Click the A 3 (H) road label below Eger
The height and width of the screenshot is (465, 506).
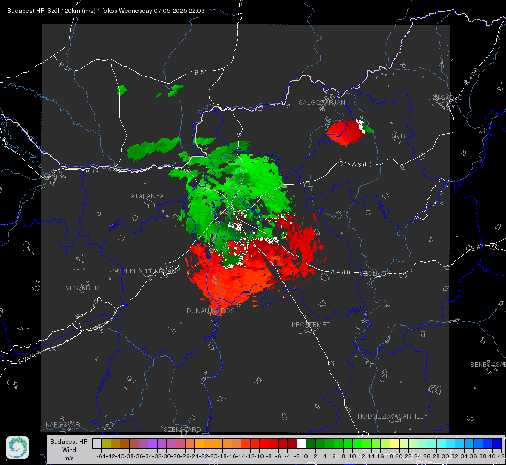pos(361,165)
